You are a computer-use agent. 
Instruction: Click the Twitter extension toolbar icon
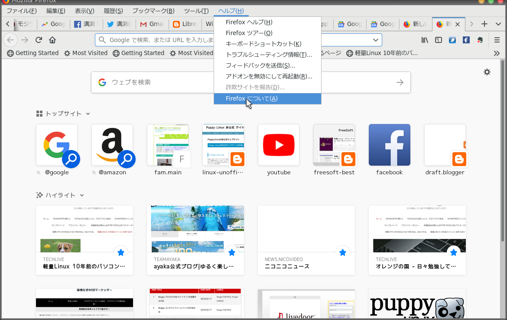pos(452,40)
